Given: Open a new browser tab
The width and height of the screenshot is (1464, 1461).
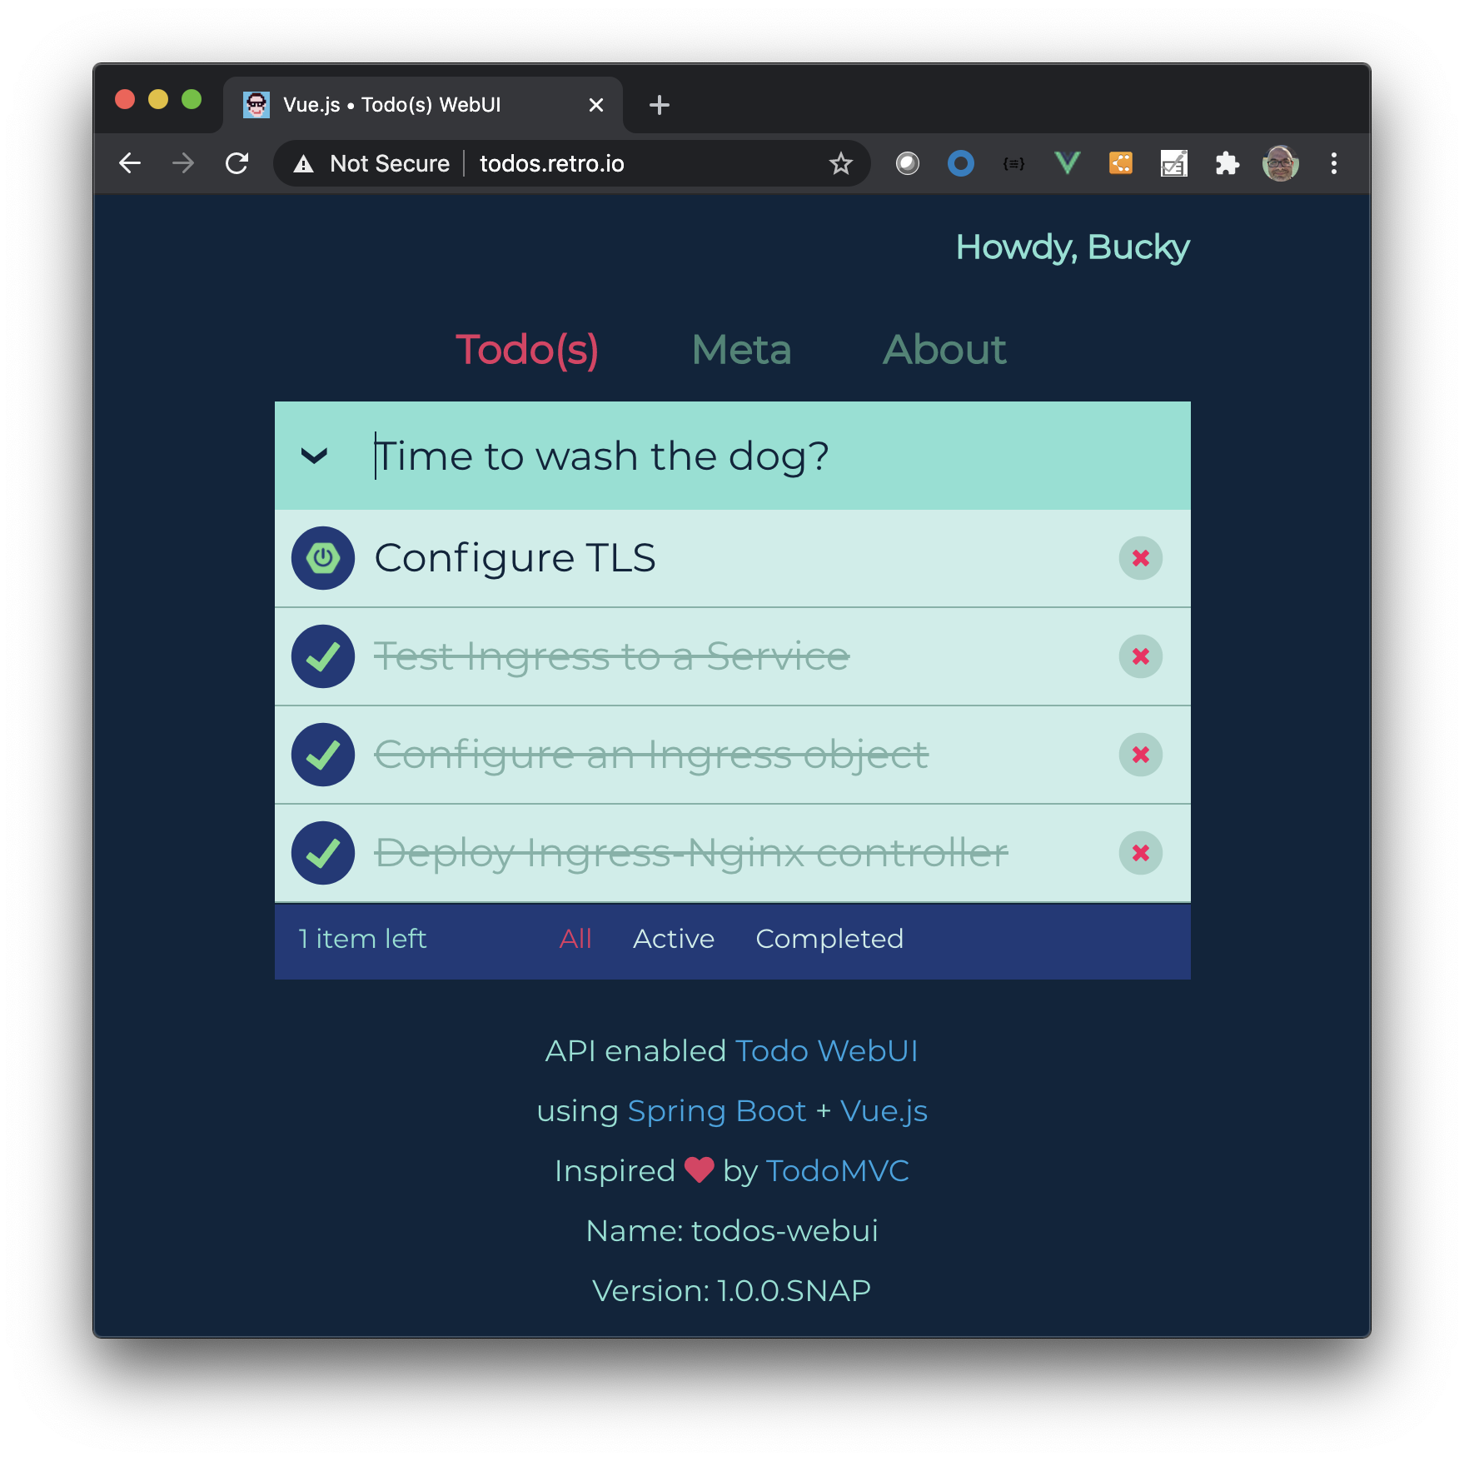Looking at the screenshot, I should [x=660, y=105].
